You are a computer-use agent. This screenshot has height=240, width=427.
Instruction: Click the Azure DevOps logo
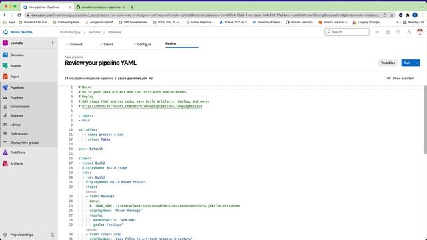click(5, 32)
